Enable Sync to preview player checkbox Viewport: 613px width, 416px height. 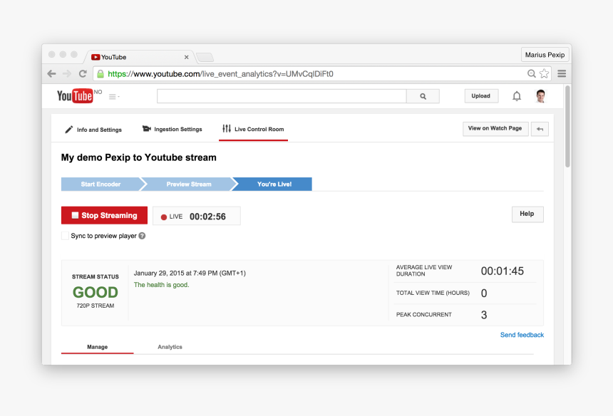point(66,236)
